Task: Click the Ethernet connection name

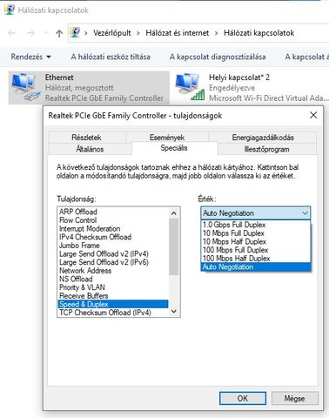Action: 59,78
